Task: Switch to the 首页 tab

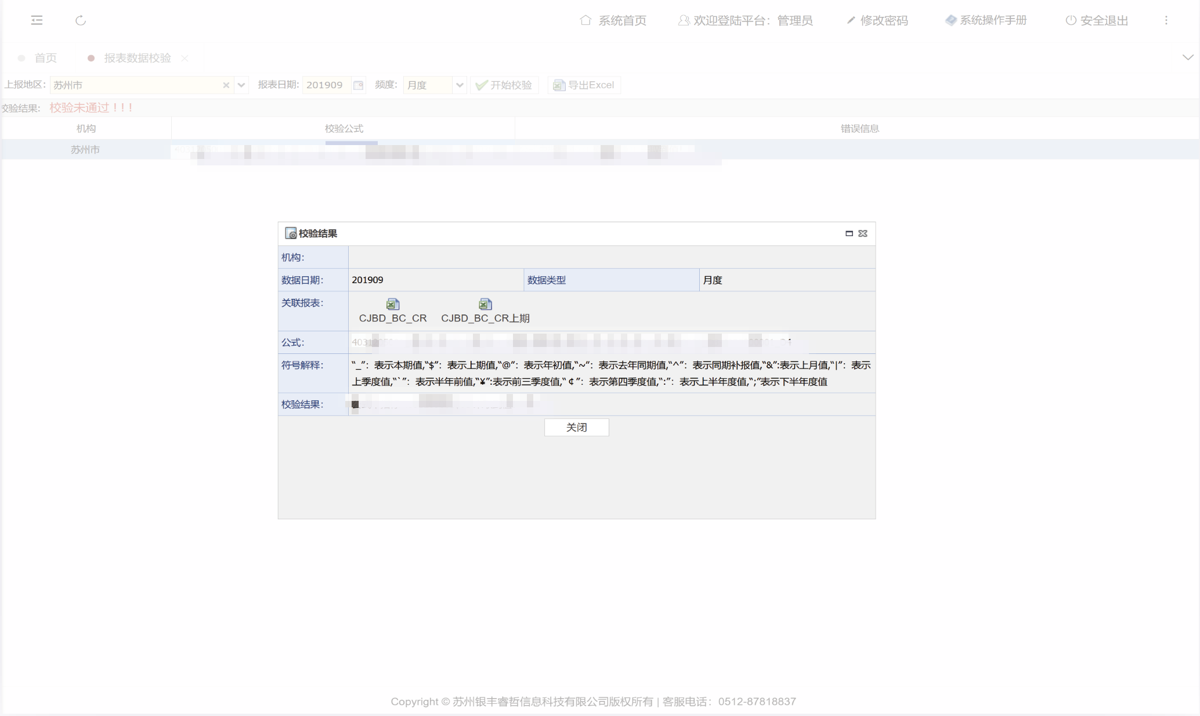Action: pyautogui.click(x=45, y=58)
